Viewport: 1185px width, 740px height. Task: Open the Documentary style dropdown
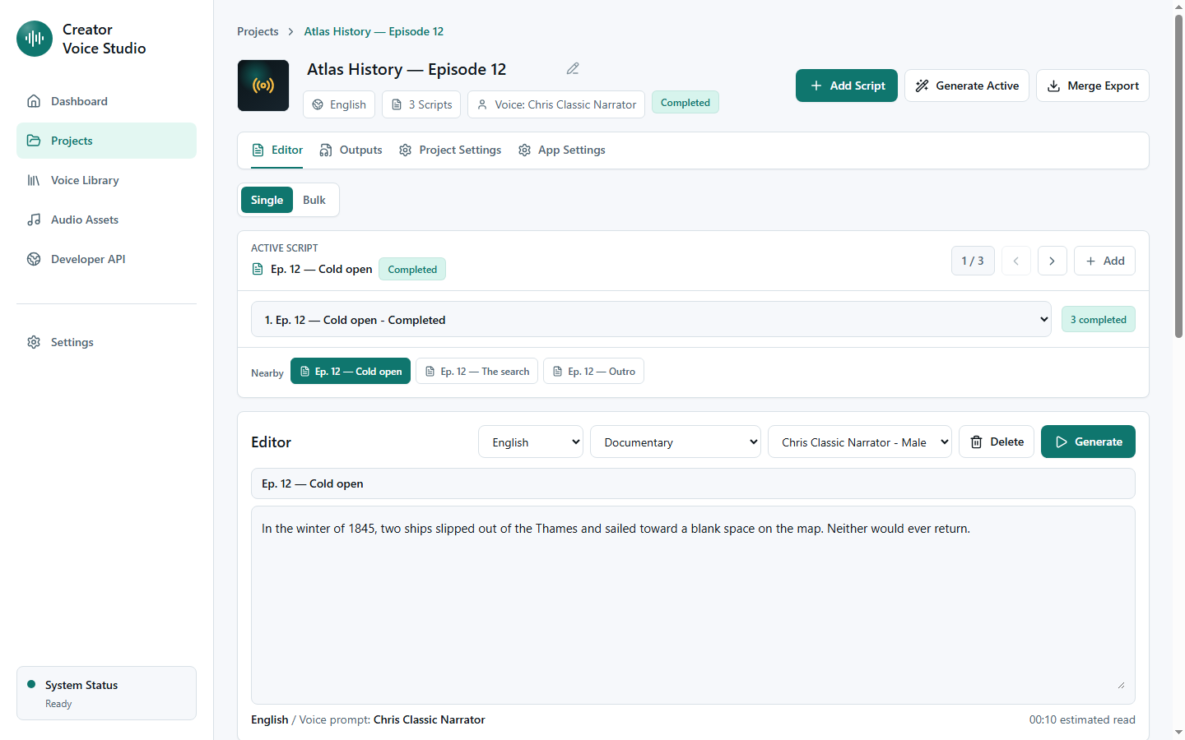676,442
